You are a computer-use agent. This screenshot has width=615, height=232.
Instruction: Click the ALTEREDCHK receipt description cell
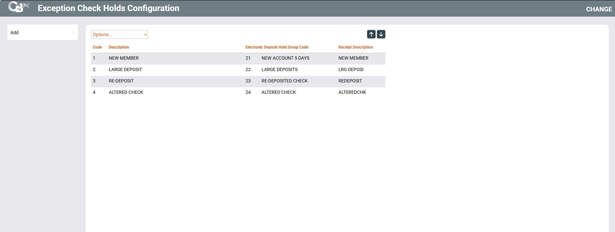pyautogui.click(x=352, y=92)
